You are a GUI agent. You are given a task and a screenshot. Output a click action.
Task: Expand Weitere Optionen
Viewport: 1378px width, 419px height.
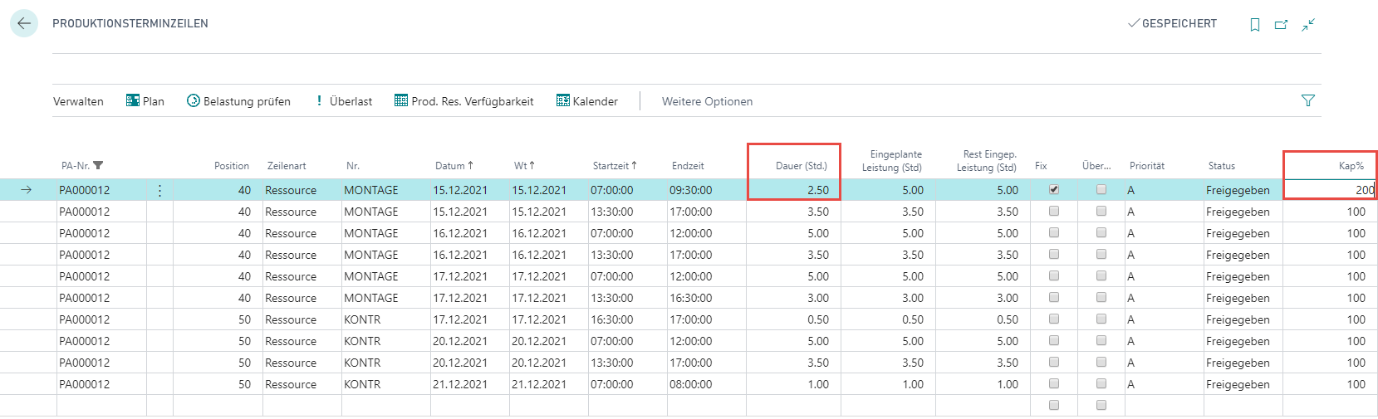tap(707, 101)
